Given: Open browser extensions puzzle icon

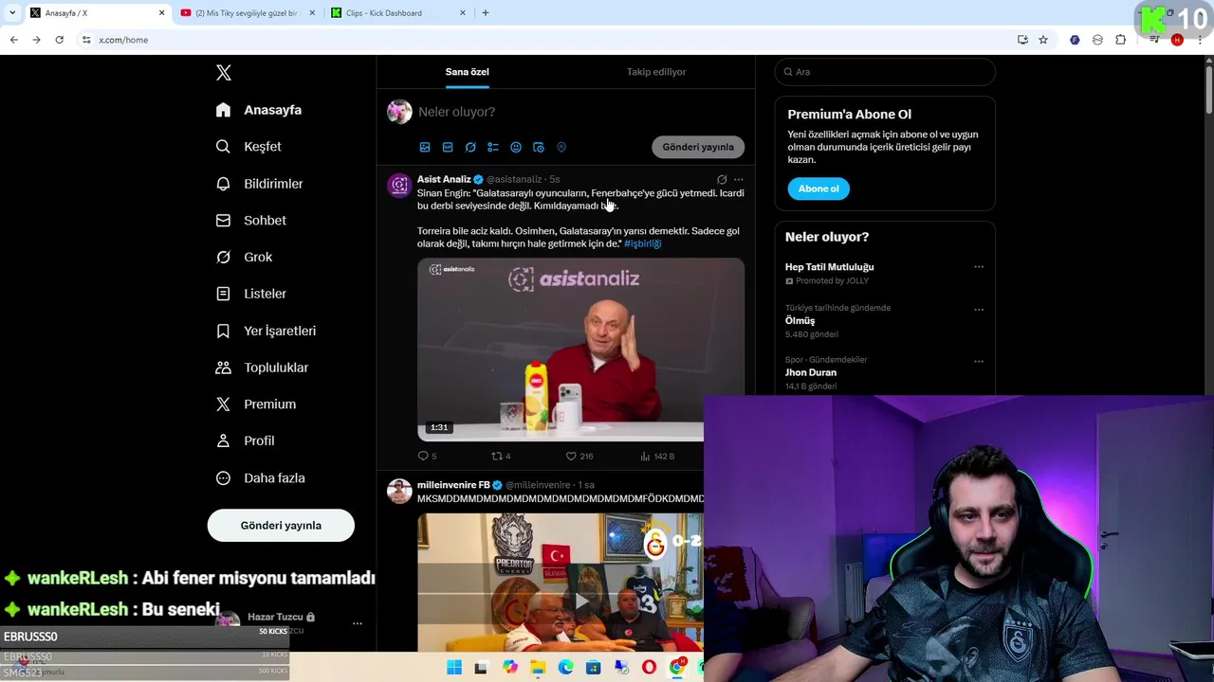Looking at the screenshot, I should tap(1121, 40).
